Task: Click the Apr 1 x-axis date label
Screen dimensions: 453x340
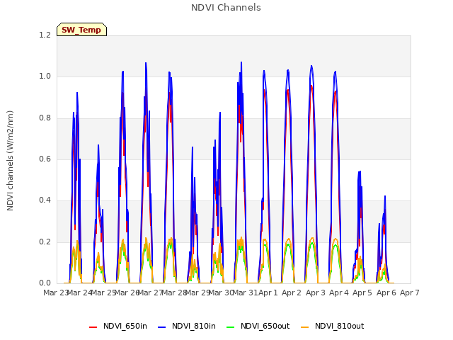Action: pyautogui.click(x=268, y=293)
